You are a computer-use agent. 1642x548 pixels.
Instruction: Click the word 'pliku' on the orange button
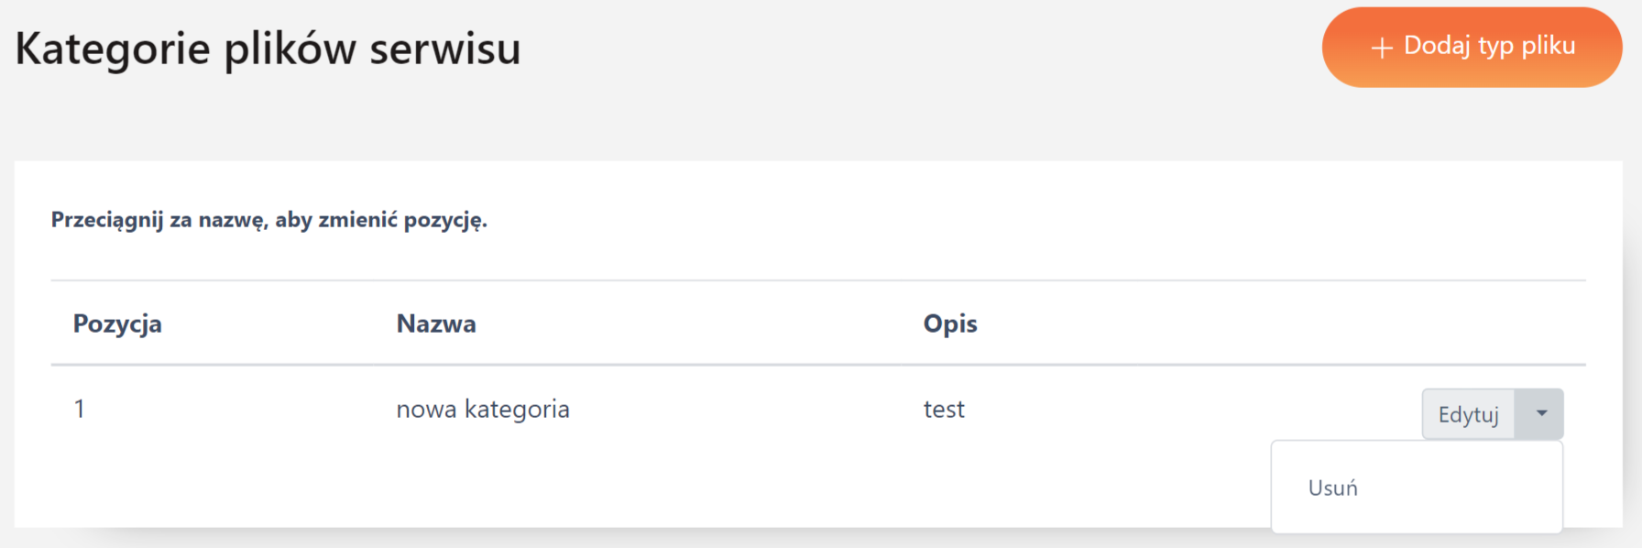click(1549, 46)
